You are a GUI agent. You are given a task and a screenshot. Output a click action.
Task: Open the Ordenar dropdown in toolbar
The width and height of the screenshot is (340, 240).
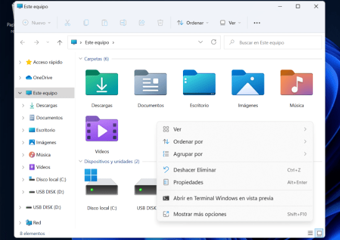pyautogui.click(x=193, y=23)
